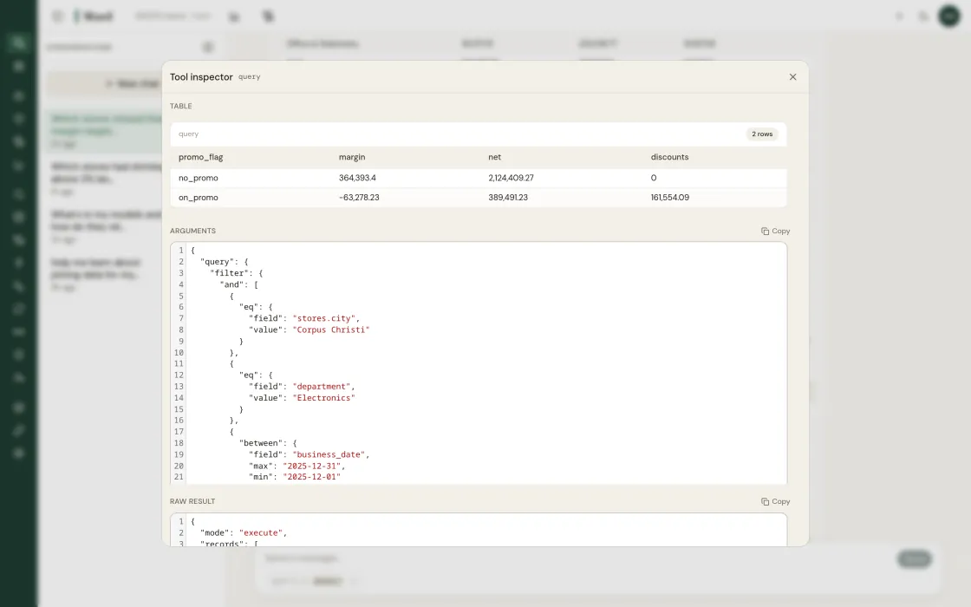Image resolution: width=971 pixels, height=607 pixels.
Task: Click the "Electronics" value string
Action: (324, 398)
